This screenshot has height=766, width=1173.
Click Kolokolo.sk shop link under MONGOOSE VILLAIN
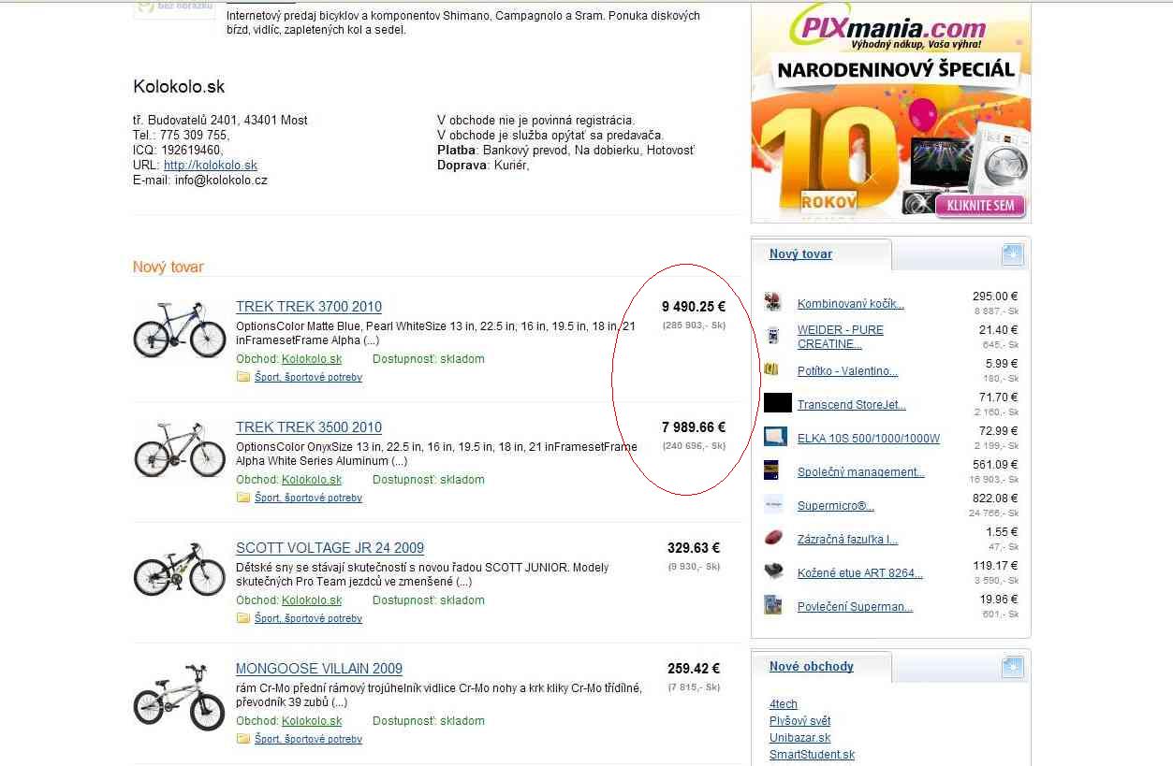[x=312, y=721]
